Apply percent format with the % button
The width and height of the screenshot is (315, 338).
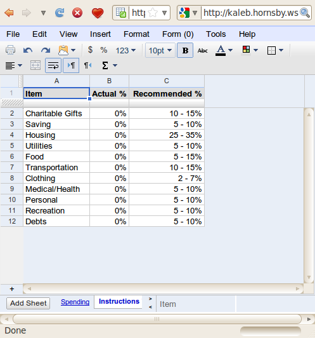click(x=104, y=50)
